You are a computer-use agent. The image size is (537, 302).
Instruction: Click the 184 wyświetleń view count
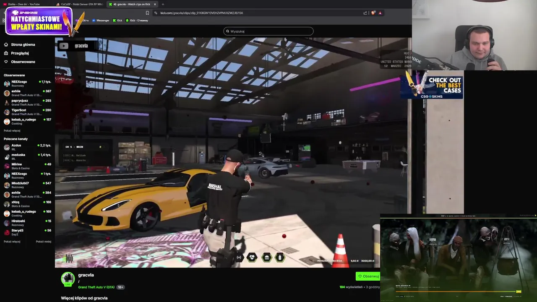coord(351,287)
